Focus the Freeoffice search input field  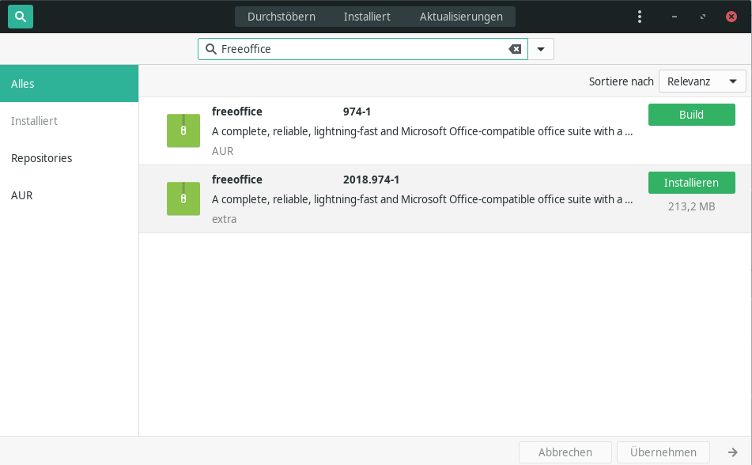pos(363,49)
